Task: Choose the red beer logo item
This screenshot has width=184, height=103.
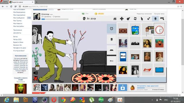Action: pos(147,70)
